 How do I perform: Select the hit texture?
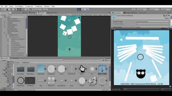pyautogui.click(x=92, y=70)
